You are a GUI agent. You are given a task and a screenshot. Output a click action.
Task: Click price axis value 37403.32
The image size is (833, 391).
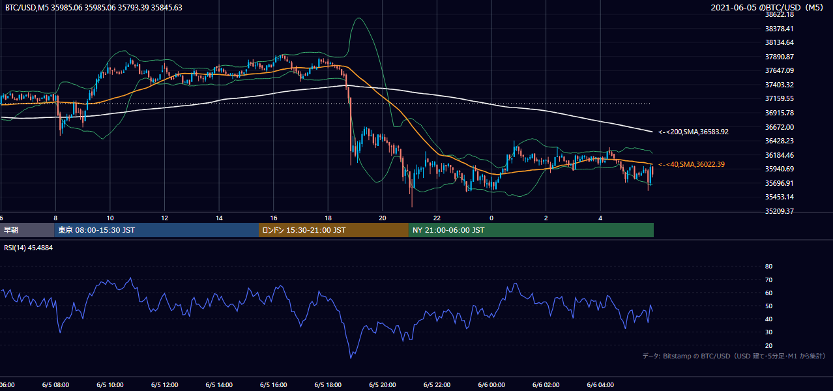(x=779, y=85)
